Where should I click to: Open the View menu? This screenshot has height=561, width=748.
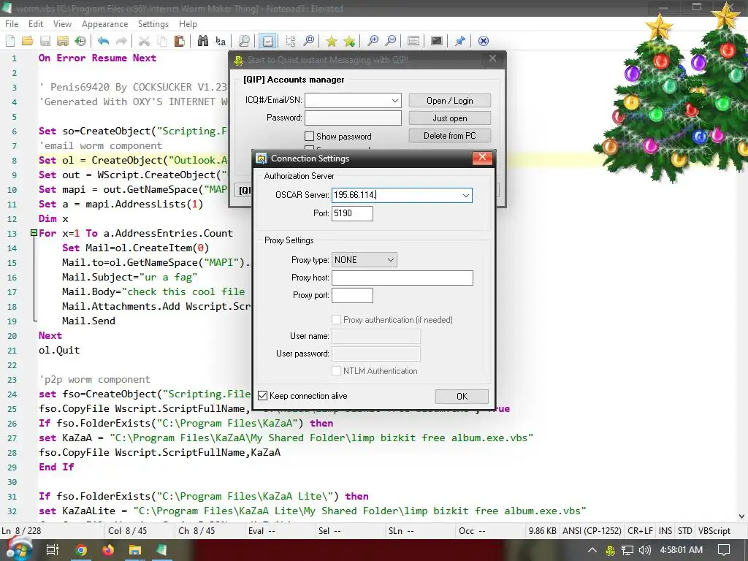pyautogui.click(x=62, y=24)
